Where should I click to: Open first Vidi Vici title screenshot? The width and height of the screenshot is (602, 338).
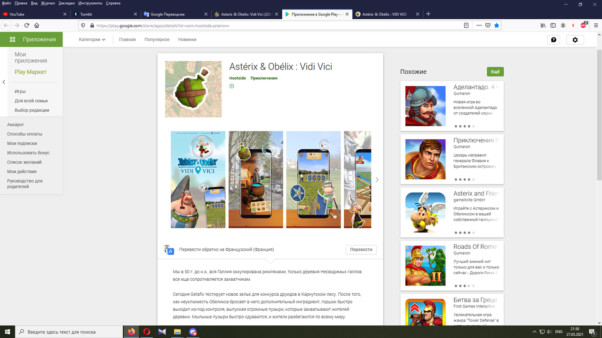pos(198,180)
